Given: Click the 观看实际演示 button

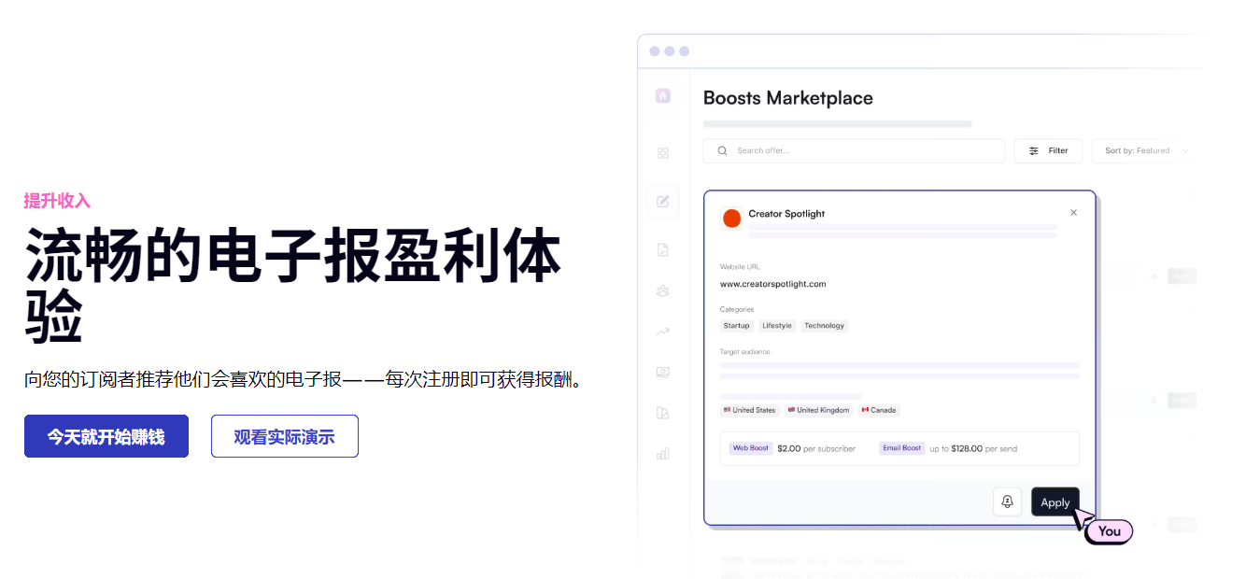Looking at the screenshot, I should coord(285,436).
